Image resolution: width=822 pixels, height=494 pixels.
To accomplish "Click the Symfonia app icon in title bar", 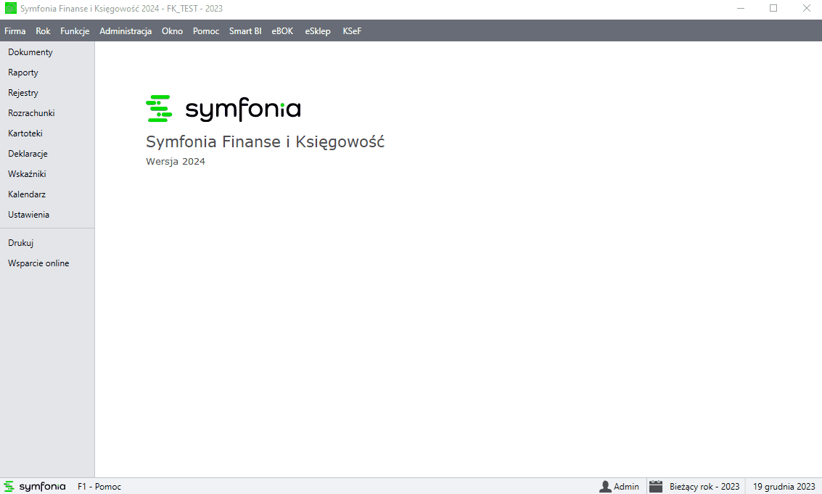I will click(x=10, y=9).
